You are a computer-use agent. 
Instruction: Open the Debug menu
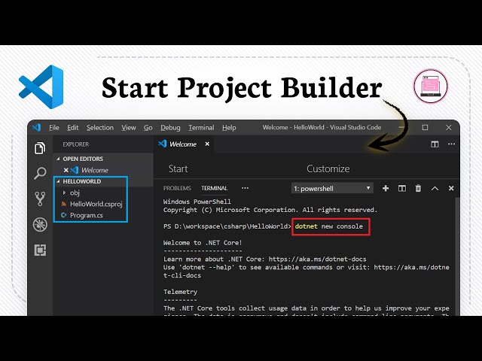tap(170, 127)
